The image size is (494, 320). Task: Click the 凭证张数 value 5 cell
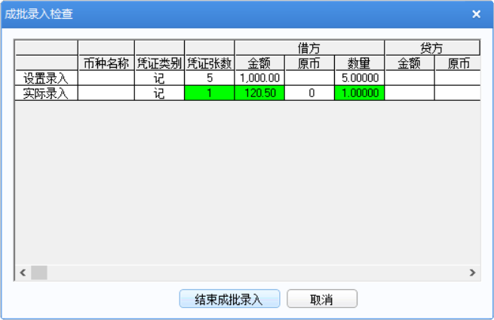[210, 78]
